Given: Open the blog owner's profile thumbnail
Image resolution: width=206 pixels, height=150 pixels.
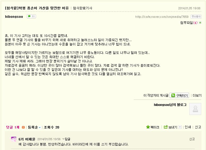Looking at the screenshot, I should [x=195, y=109].
